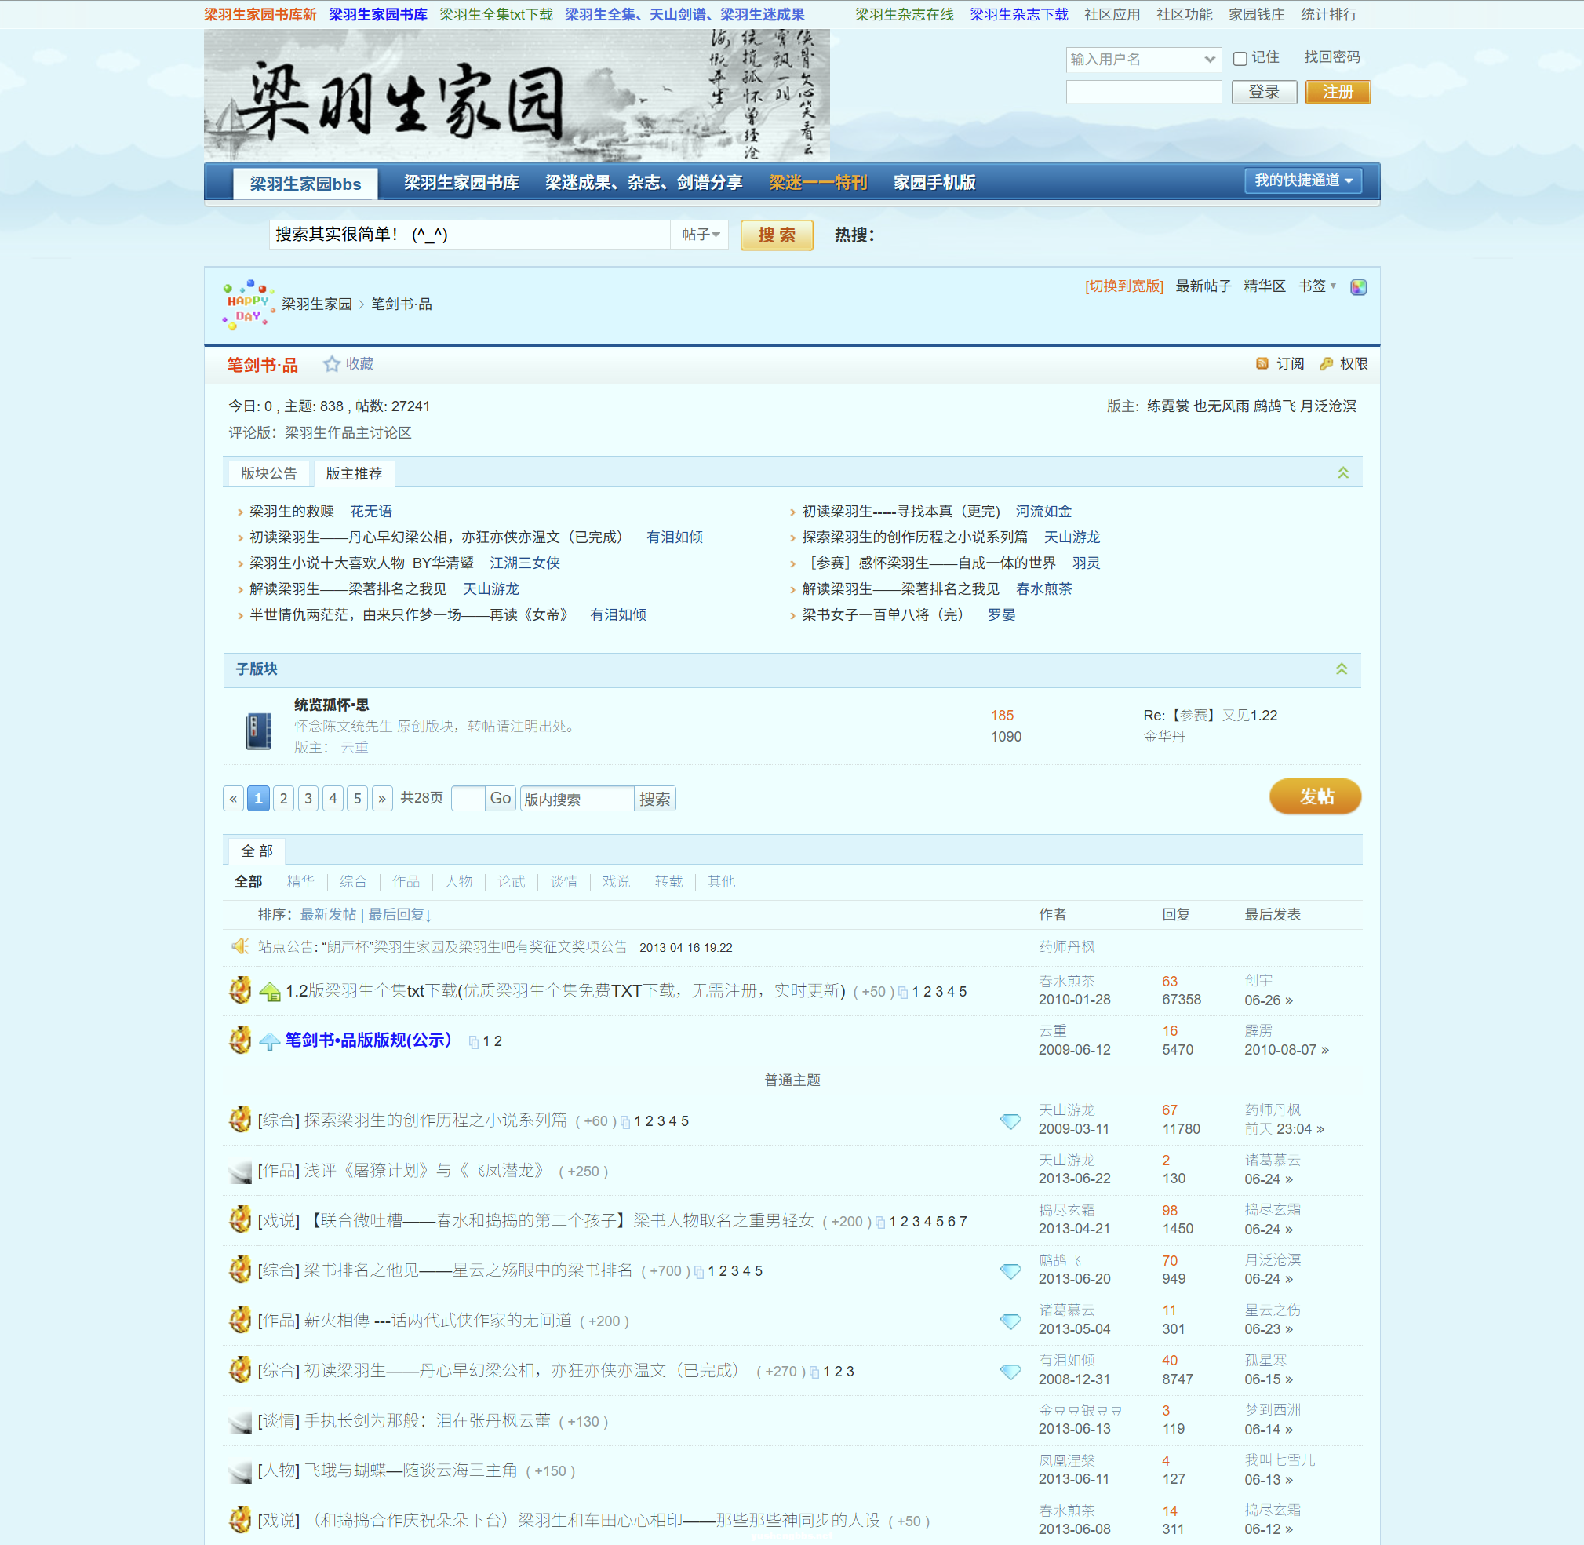Image resolution: width=1584 pixels, height=1545 pixels.
Task: Click the blue diamond icon on 探索梁羽生的创作历程 thread
Action: (1011, 1120)
